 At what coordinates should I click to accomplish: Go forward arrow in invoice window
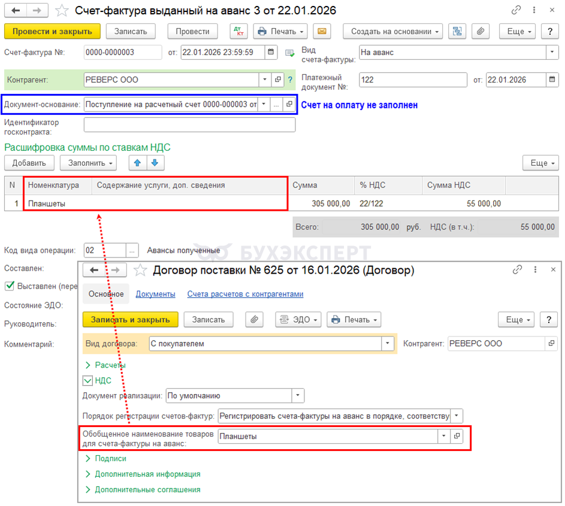click(37, 10)
